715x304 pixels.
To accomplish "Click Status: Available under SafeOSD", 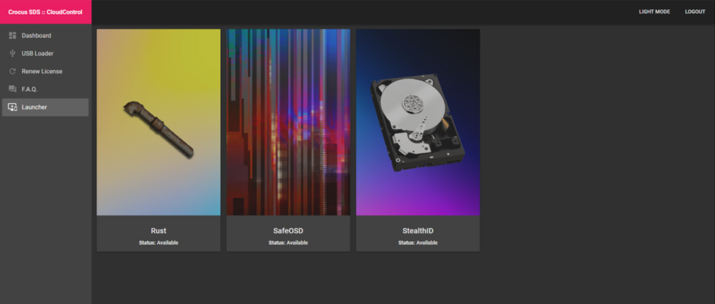I will pyautogui.click(x=288, y=242).
